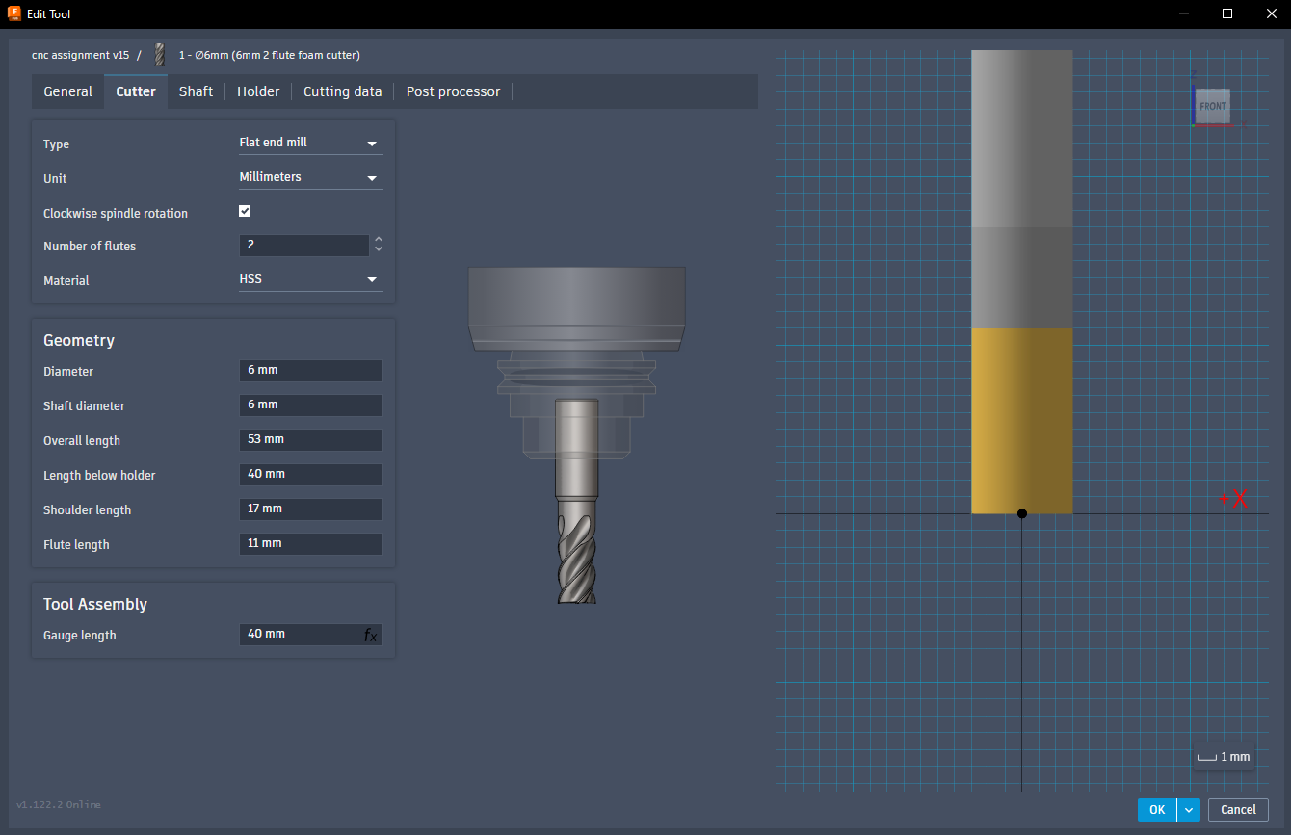
Task: Click the 1 mm scale indicator
Action: click(1223, 757)
